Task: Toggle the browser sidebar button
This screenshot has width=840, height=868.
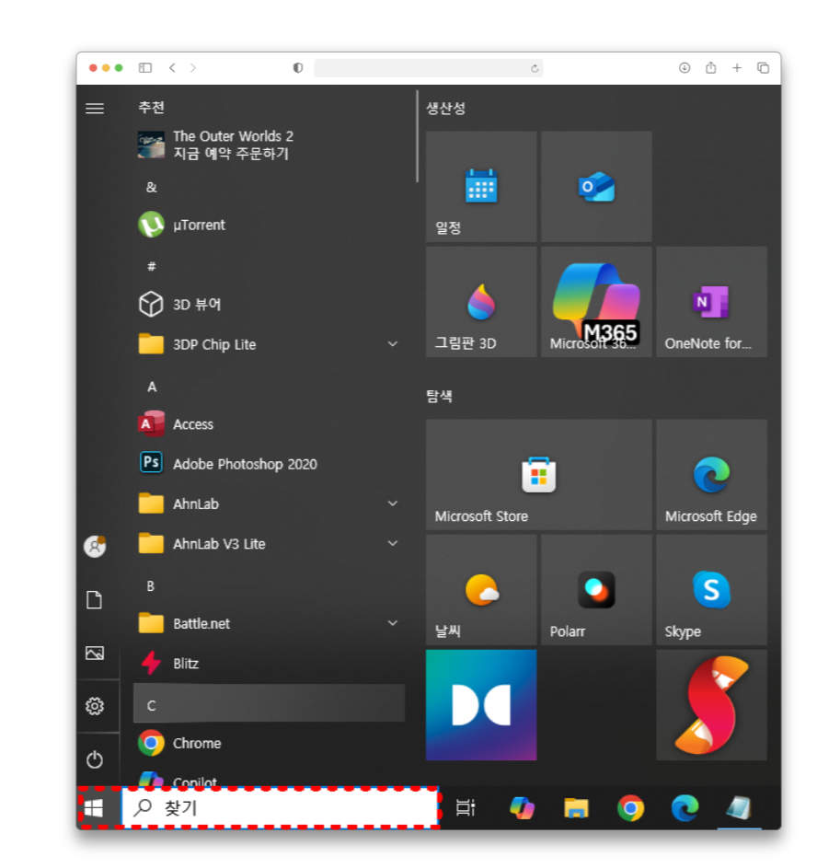Action: [x=145, y=67]
